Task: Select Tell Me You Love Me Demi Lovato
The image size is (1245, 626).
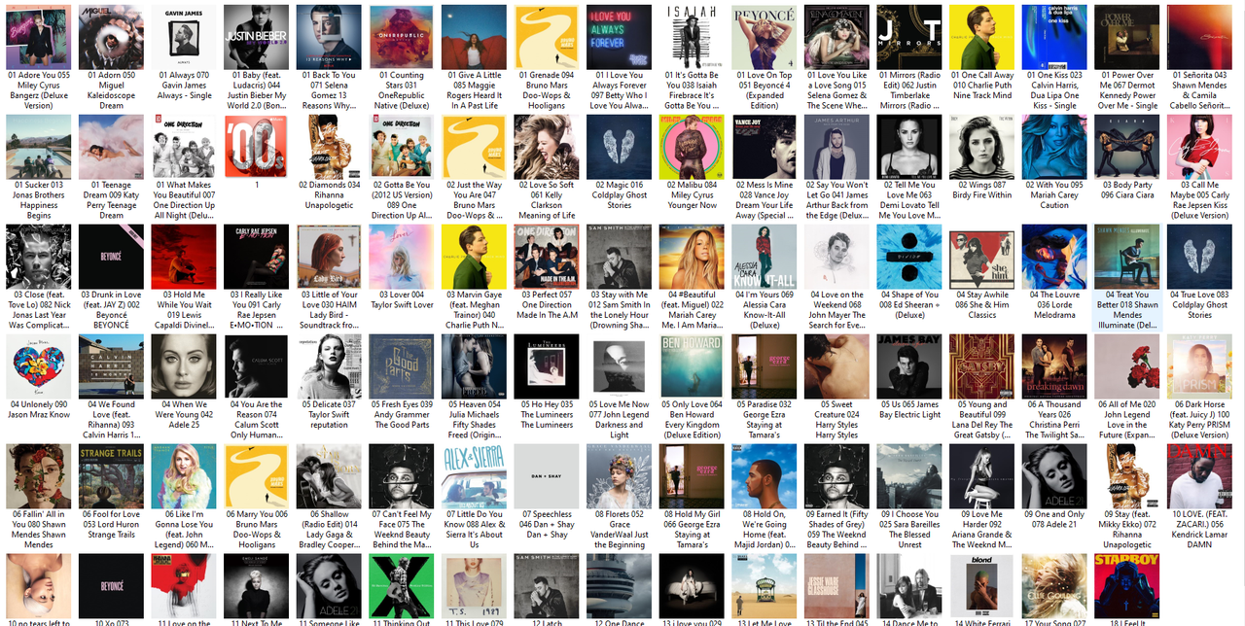Action: 909,168
